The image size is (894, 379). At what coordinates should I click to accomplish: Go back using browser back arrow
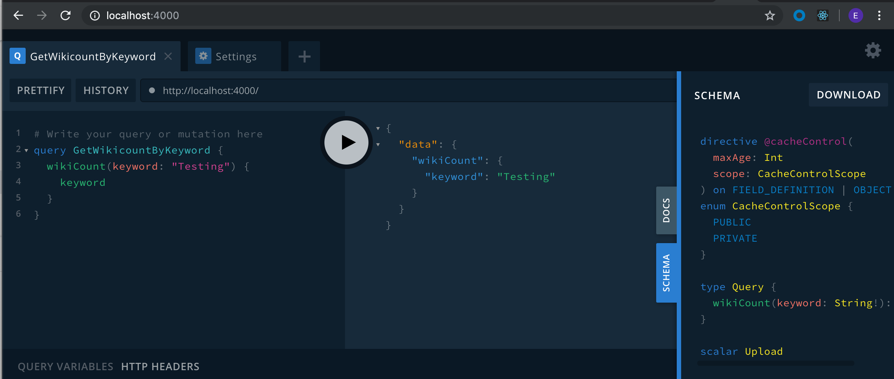18,15
